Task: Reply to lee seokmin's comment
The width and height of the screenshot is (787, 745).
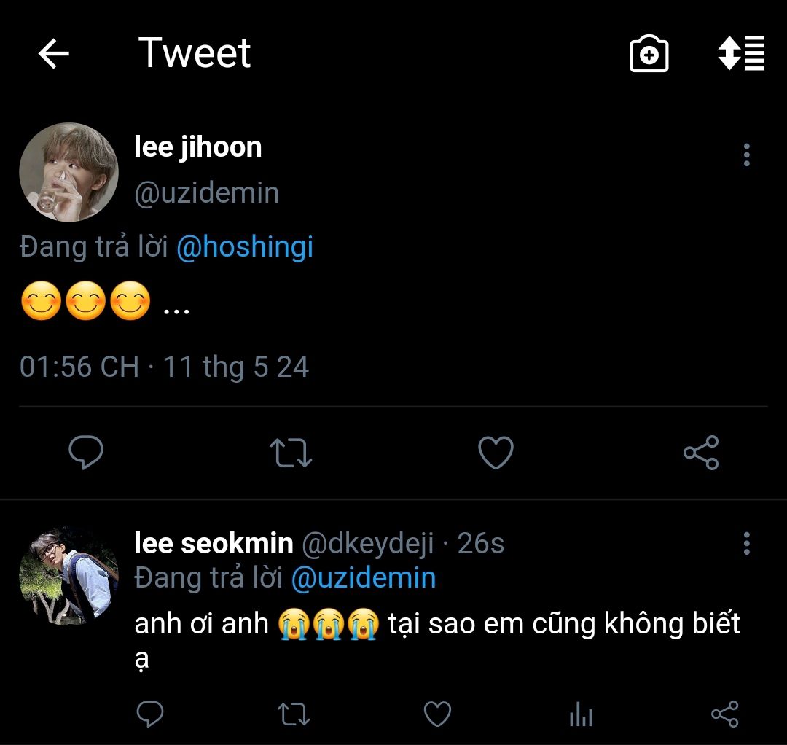Action: 150,714
